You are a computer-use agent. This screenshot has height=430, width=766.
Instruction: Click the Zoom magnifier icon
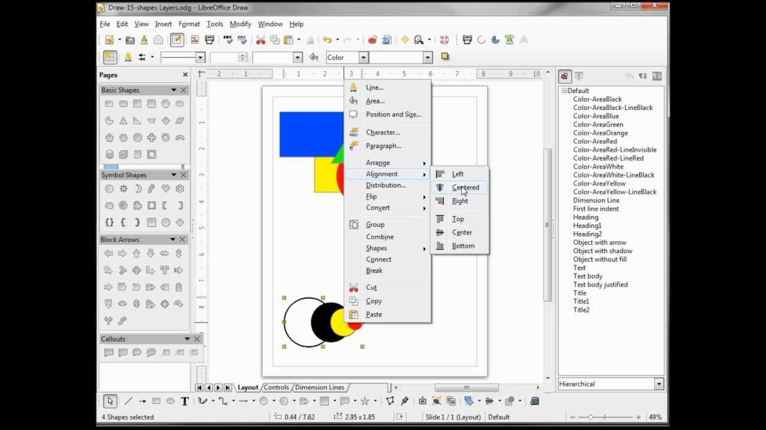click(x=419, y=40)
